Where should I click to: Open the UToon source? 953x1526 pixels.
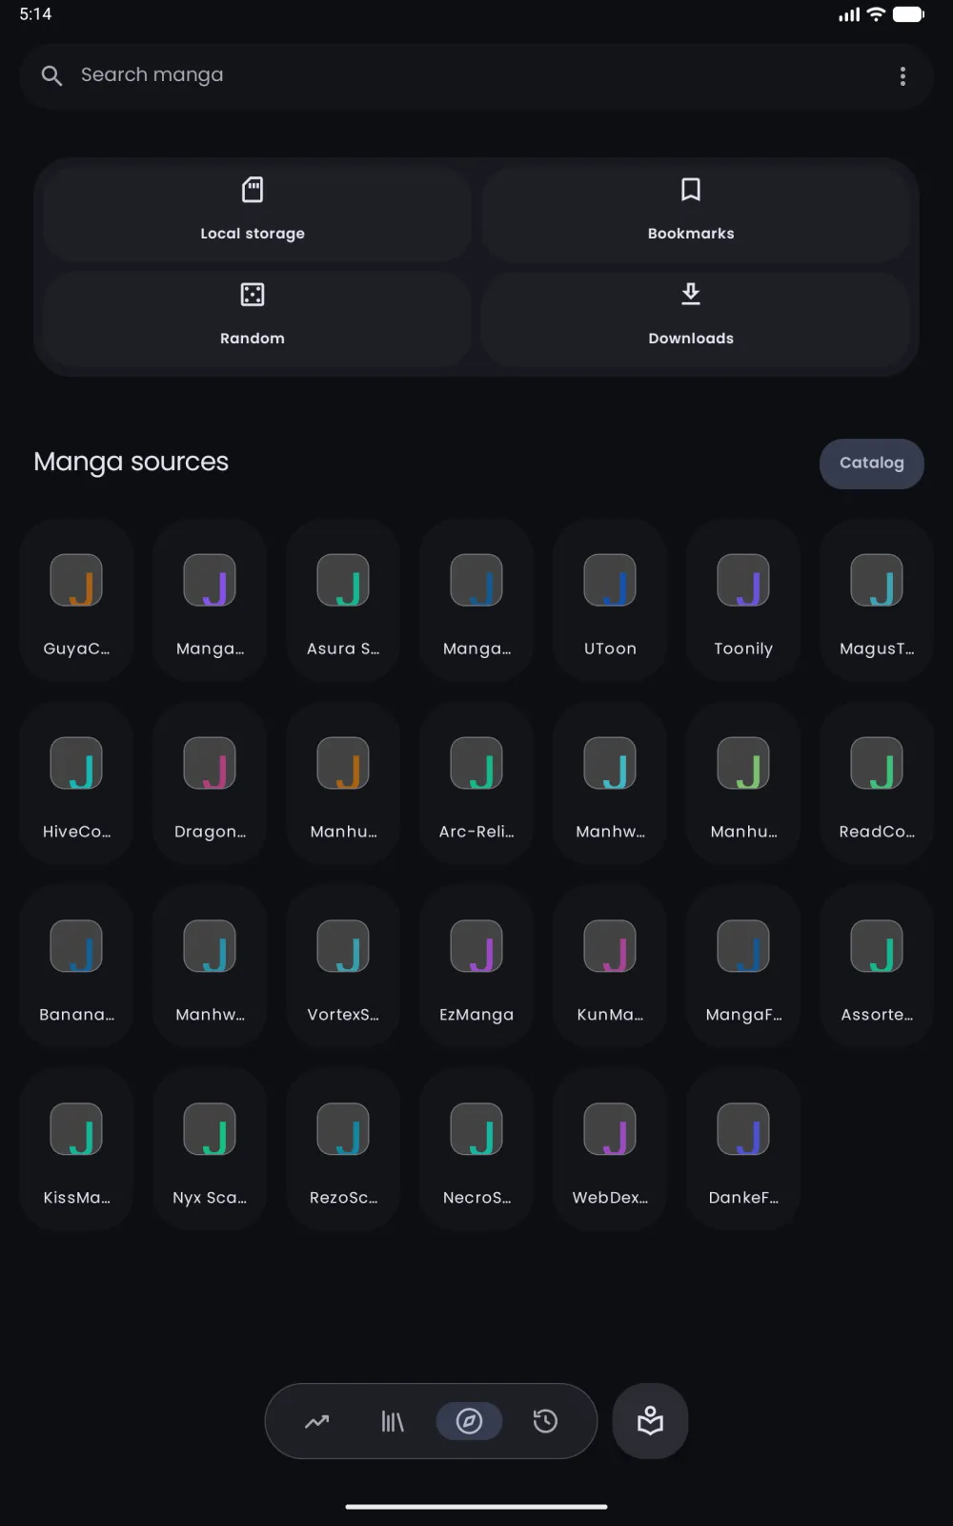click(x=610, y=601)
